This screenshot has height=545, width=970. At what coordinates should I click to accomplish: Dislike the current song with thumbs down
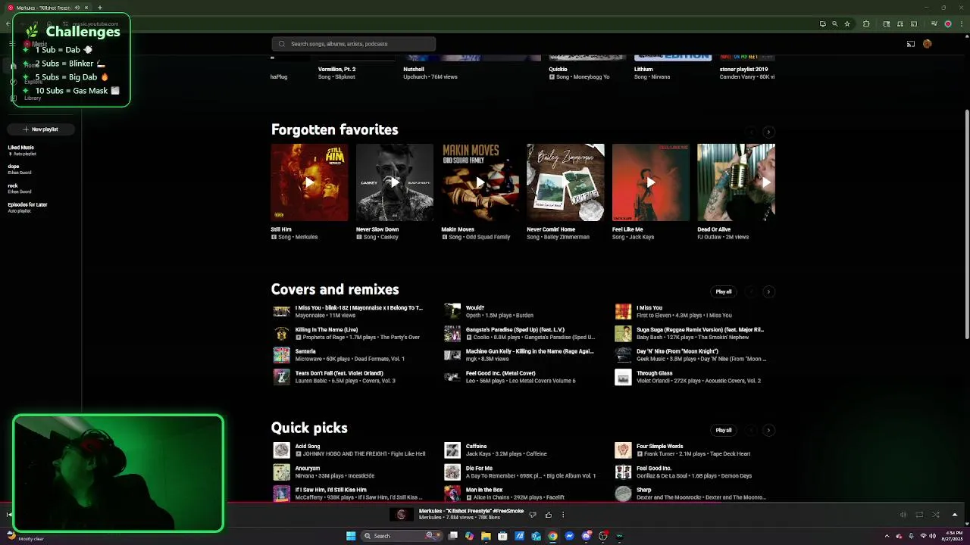(533, 515)
